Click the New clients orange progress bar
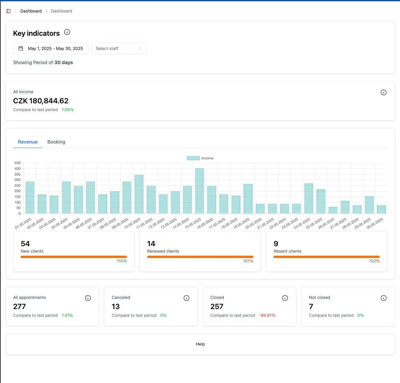The width and height of the screenshot is (400, 383). [74, 257]
